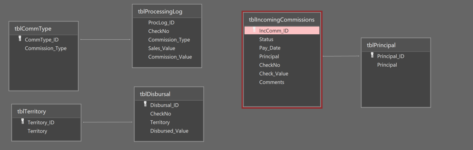Click the Disbursal_ID primary key icon

point(145,104)
